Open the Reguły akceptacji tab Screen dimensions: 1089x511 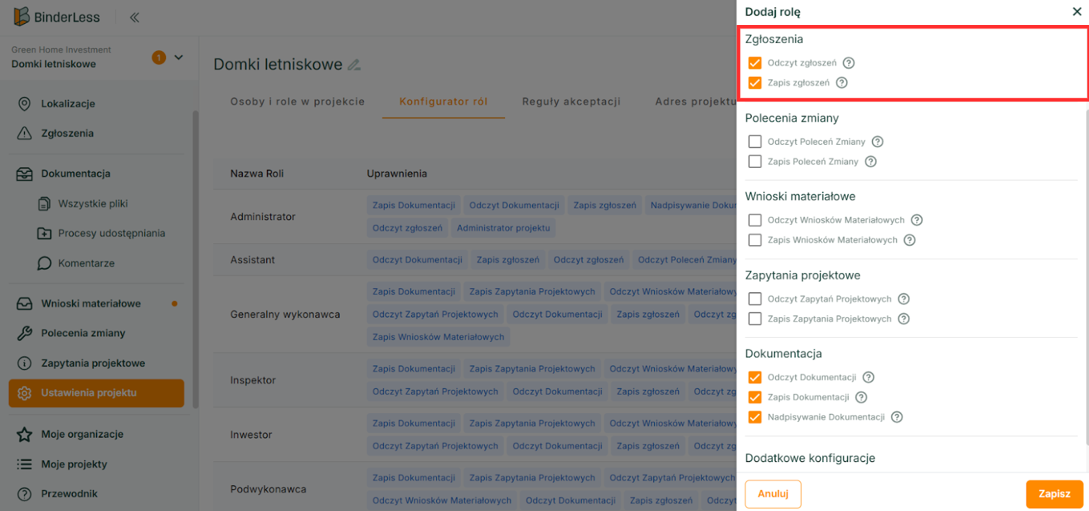(572, 102)
